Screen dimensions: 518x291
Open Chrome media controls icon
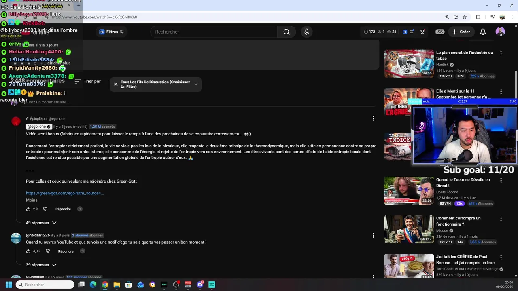(x=493, y=17)
